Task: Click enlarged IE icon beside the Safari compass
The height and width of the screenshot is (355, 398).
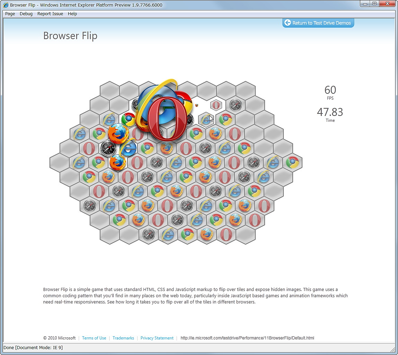Action: click(x=129, y=148)
